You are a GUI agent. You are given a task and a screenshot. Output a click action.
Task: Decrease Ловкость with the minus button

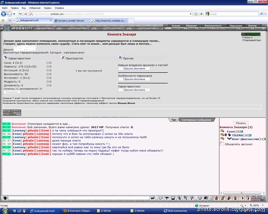click(47, 66)
